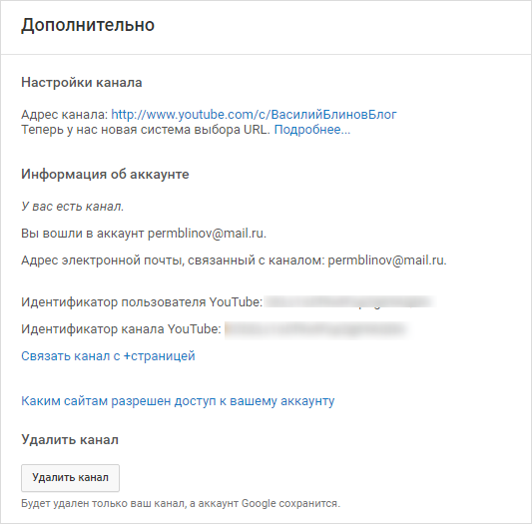Image resolution: width=532 pixels, height=524 pixels.
Task: Click the Теперь у нас новая система выбора URL text
Action: click(x=146, y=130)
